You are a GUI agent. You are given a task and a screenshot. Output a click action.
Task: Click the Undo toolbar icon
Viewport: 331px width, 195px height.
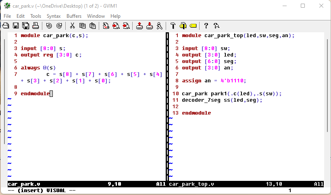(49, 26)
